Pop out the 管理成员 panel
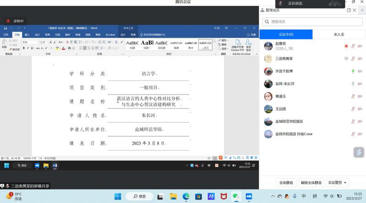Image resolution: width=366 pixels, height=203 pixels. click(x=349, y=10)
